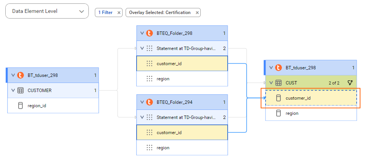
Task: Clear the filter icon on CUST table
Action: point(350,83)
